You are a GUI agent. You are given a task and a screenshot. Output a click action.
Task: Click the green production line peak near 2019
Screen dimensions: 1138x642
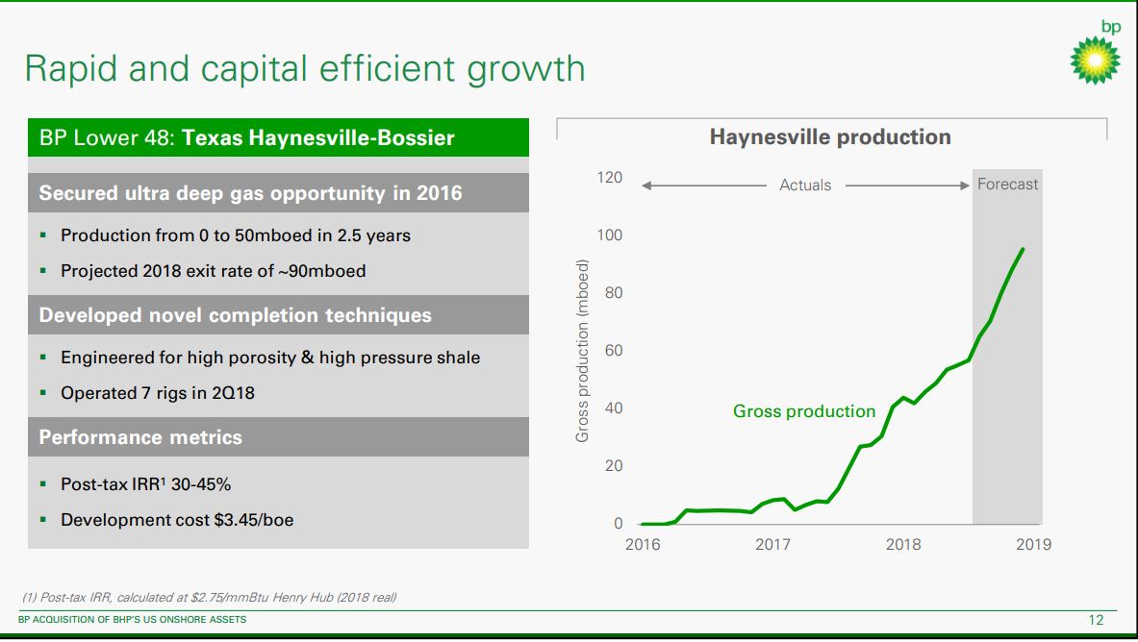point(1023,250)
